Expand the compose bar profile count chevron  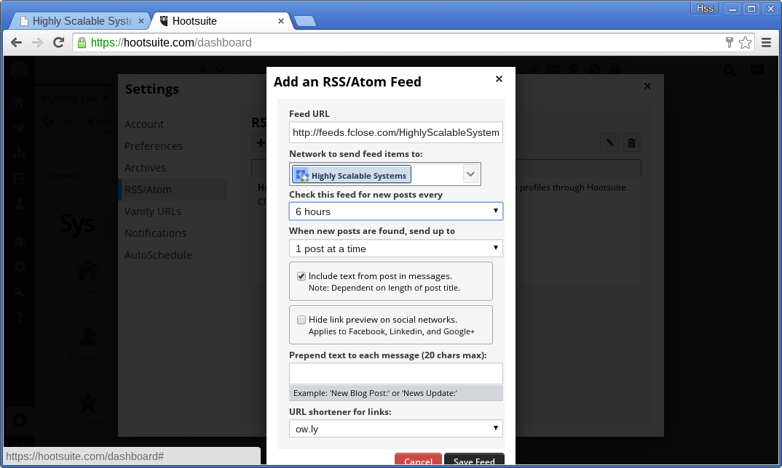point(219,70)
